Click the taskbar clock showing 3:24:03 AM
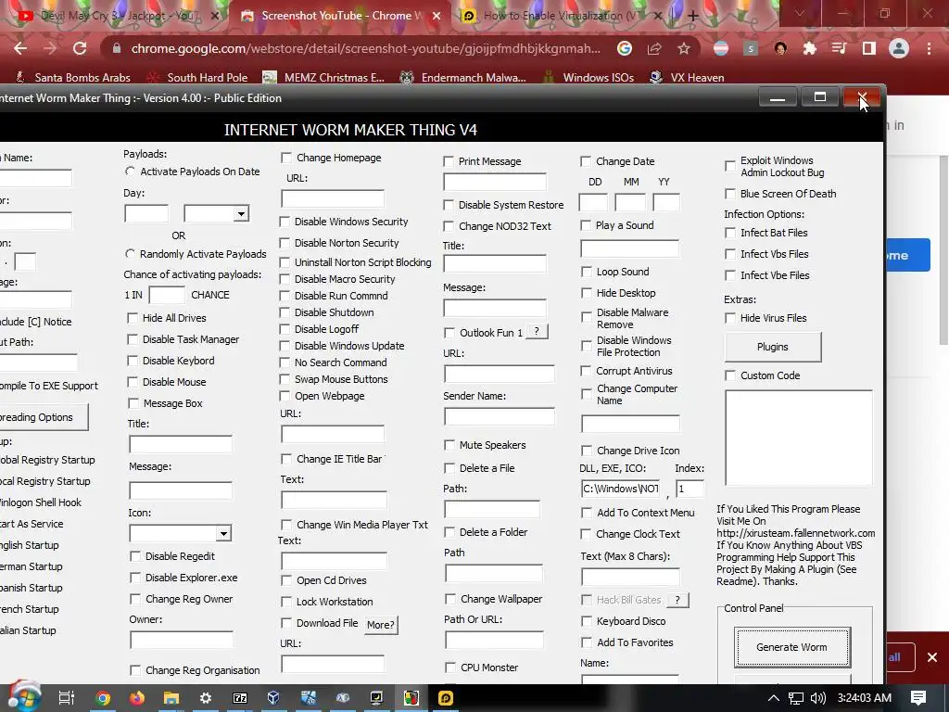The width and height of the screenshot is (949, 712). point(865,698)
